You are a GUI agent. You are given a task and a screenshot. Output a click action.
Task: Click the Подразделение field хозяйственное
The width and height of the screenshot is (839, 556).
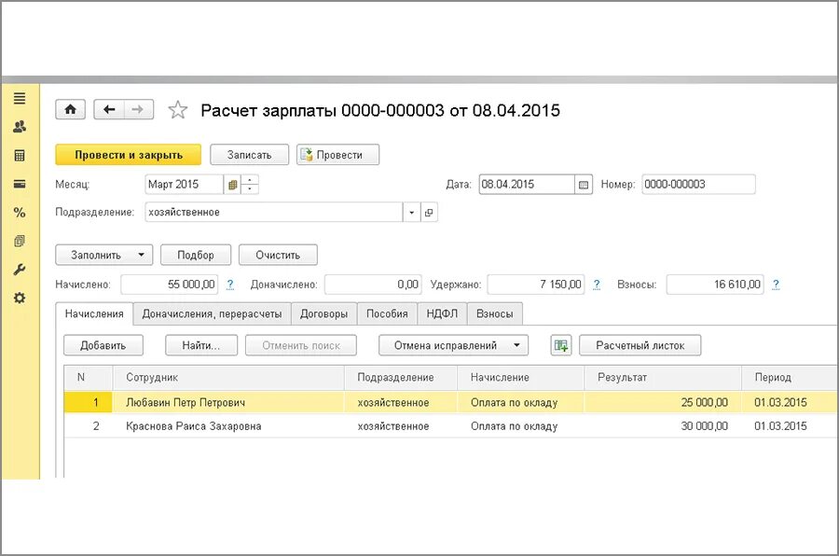click(x=273, y=213)
